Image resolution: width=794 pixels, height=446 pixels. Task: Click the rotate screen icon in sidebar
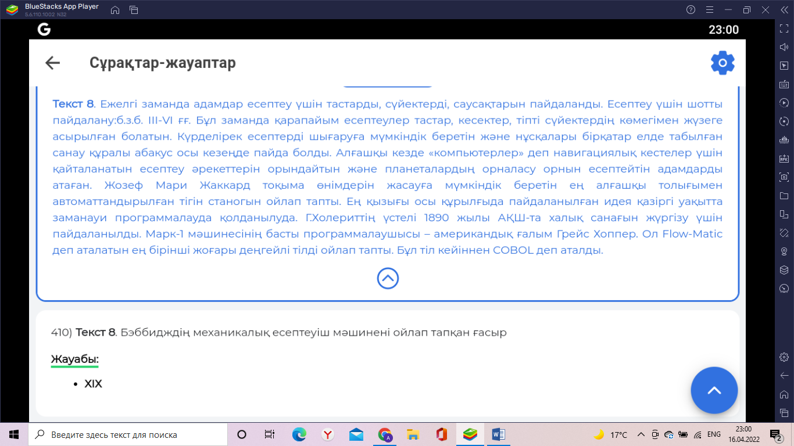click(784, 214)
